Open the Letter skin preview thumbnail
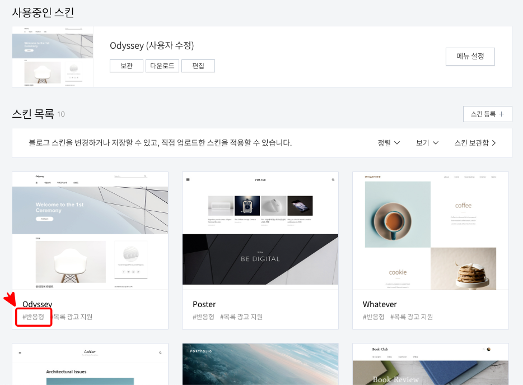523x385 pixels. (90, 364)
